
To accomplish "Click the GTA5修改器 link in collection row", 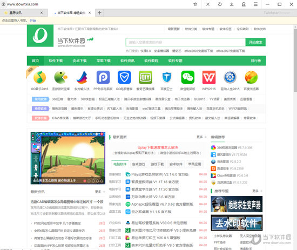I will (x=60, y=118).
